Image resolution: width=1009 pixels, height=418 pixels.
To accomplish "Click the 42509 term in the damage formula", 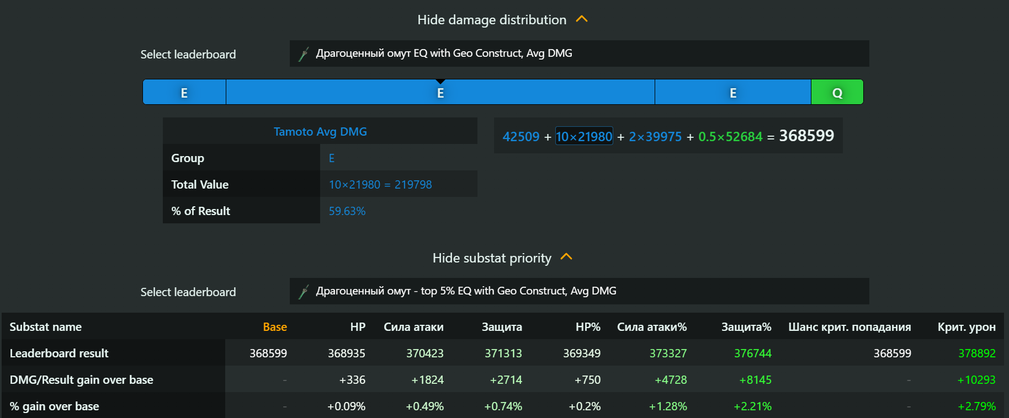I will click(521, 137).
